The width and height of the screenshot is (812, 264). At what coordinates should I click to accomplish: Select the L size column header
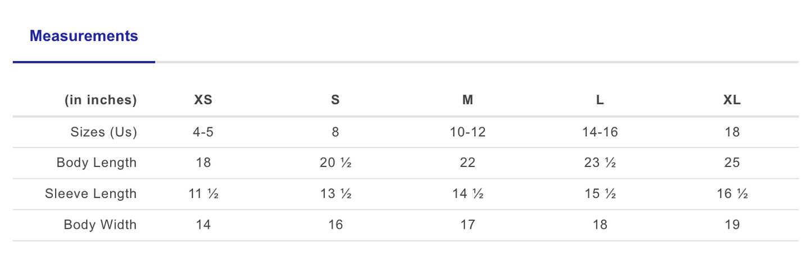tap(600, 100)
